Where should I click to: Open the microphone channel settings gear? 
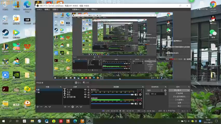coord(140,95)
